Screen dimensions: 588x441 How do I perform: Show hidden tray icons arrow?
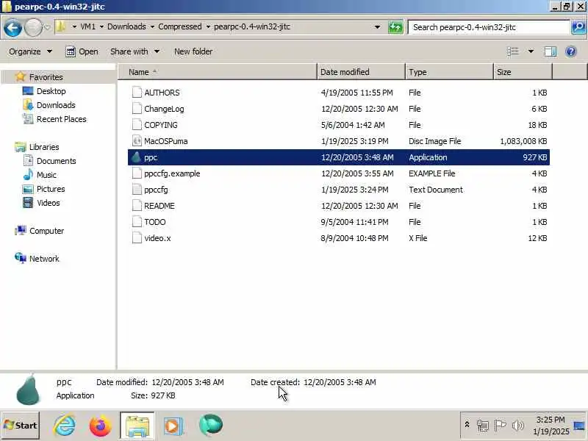[x=467, y=425]
